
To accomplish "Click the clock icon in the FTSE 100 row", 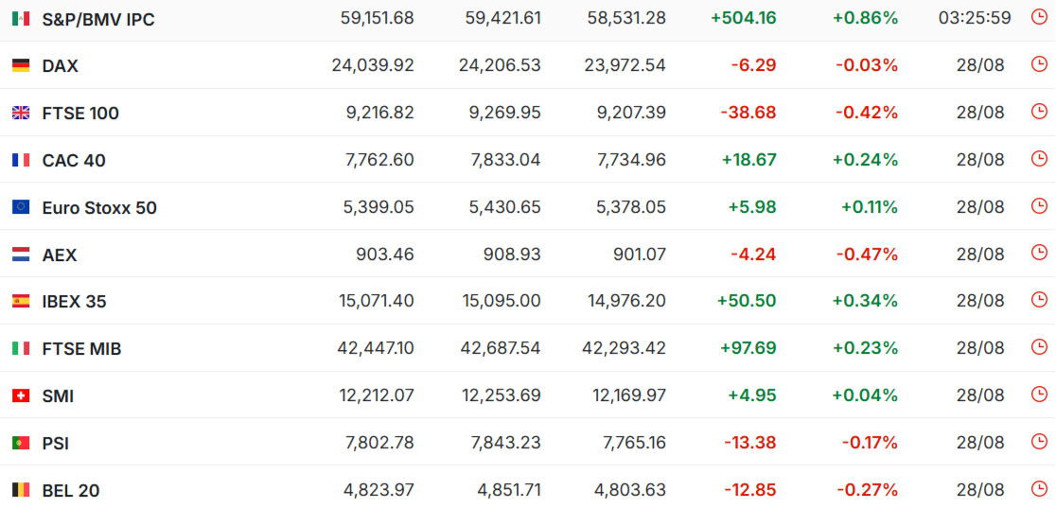I will point(1040,112).
